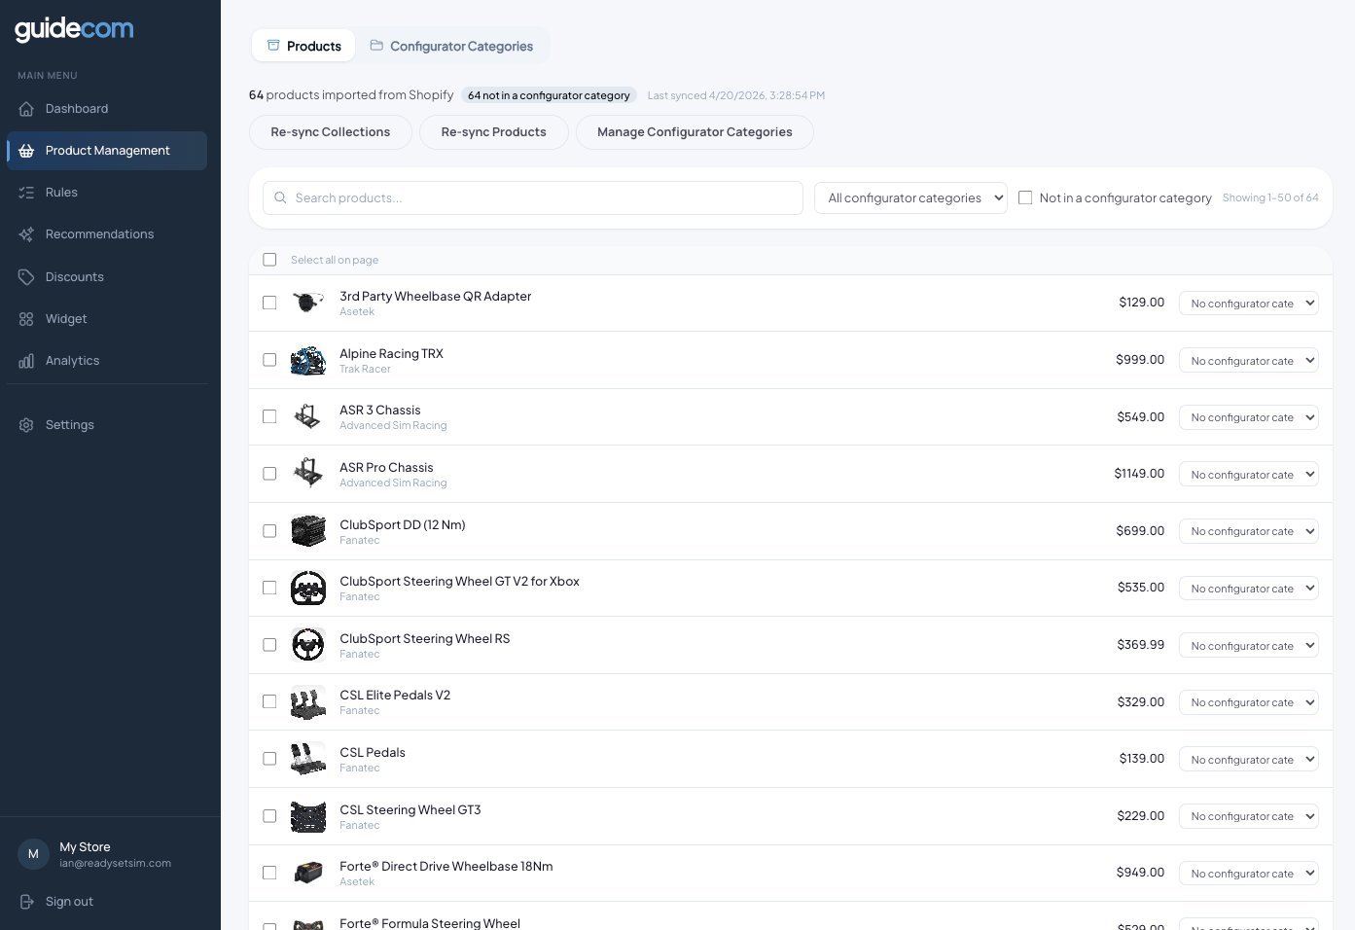Select the Analytics chart icon
Screen dimensions: 1355x930
click(x=26, y=360)
